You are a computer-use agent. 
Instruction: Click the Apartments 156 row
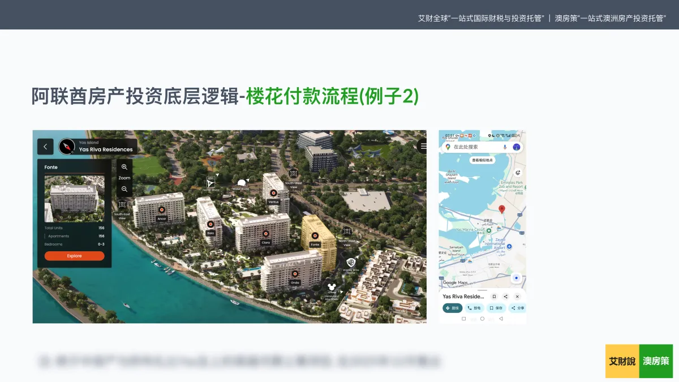click(x=75, y=236)
